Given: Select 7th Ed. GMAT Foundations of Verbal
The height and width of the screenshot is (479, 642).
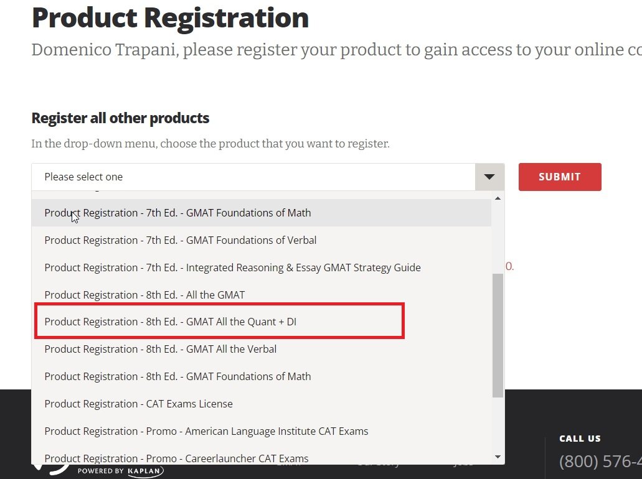Looking at the screenshot, I should [180, 240].
